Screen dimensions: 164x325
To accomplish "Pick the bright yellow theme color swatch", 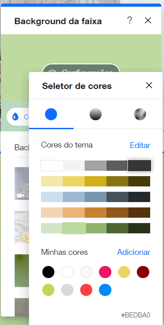I will pyautogui.click(x=74, y=181).
